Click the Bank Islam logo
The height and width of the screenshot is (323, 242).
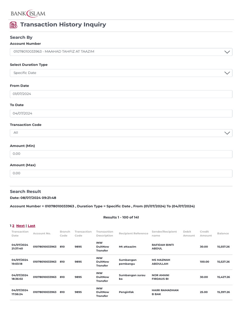(x=28, y=14)
